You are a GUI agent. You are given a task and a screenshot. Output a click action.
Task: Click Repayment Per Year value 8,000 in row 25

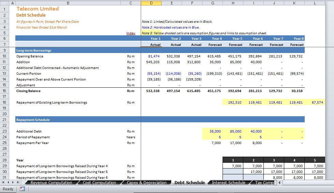coord(254,143)
